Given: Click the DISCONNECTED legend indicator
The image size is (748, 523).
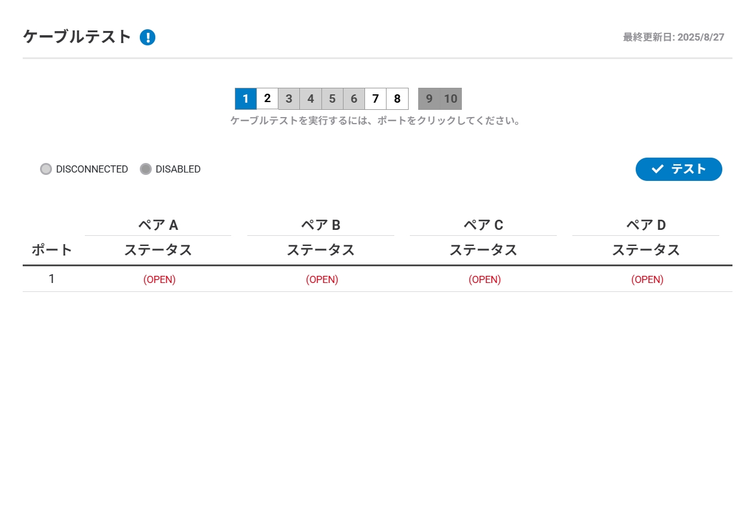Looking at the screenshot, I should pos(46,169).
